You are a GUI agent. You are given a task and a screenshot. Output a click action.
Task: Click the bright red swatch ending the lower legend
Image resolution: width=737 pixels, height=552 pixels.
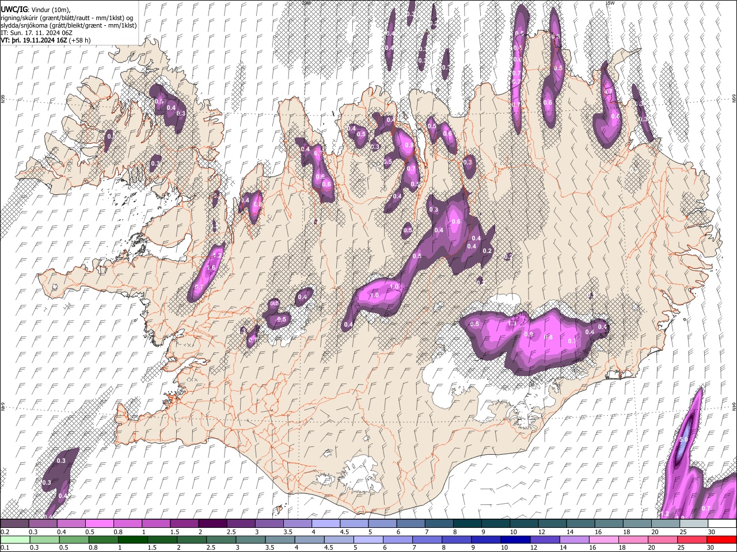(x=723, y=540)
